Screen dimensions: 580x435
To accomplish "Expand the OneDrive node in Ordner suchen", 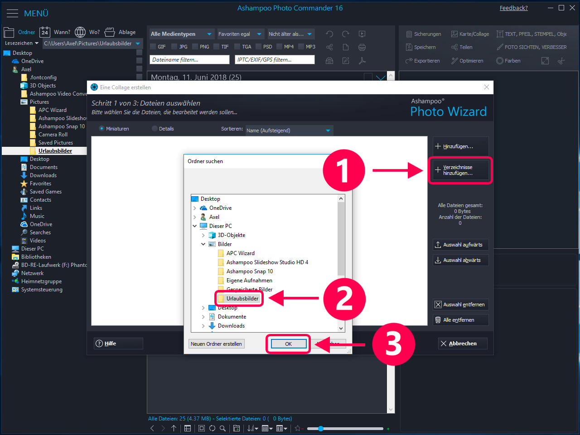I will pyautogui.click(x=195, y=208).
